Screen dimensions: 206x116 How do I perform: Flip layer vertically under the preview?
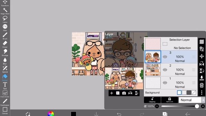136,93
